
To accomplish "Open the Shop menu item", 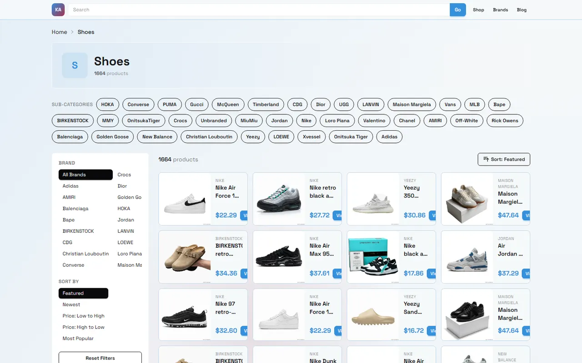I will click(478, 10).
